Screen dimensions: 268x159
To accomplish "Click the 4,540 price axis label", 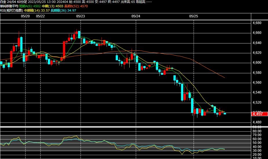I will pos(257,92).
